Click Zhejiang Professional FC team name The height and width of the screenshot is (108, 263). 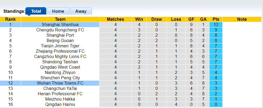[x=60, y=51]
